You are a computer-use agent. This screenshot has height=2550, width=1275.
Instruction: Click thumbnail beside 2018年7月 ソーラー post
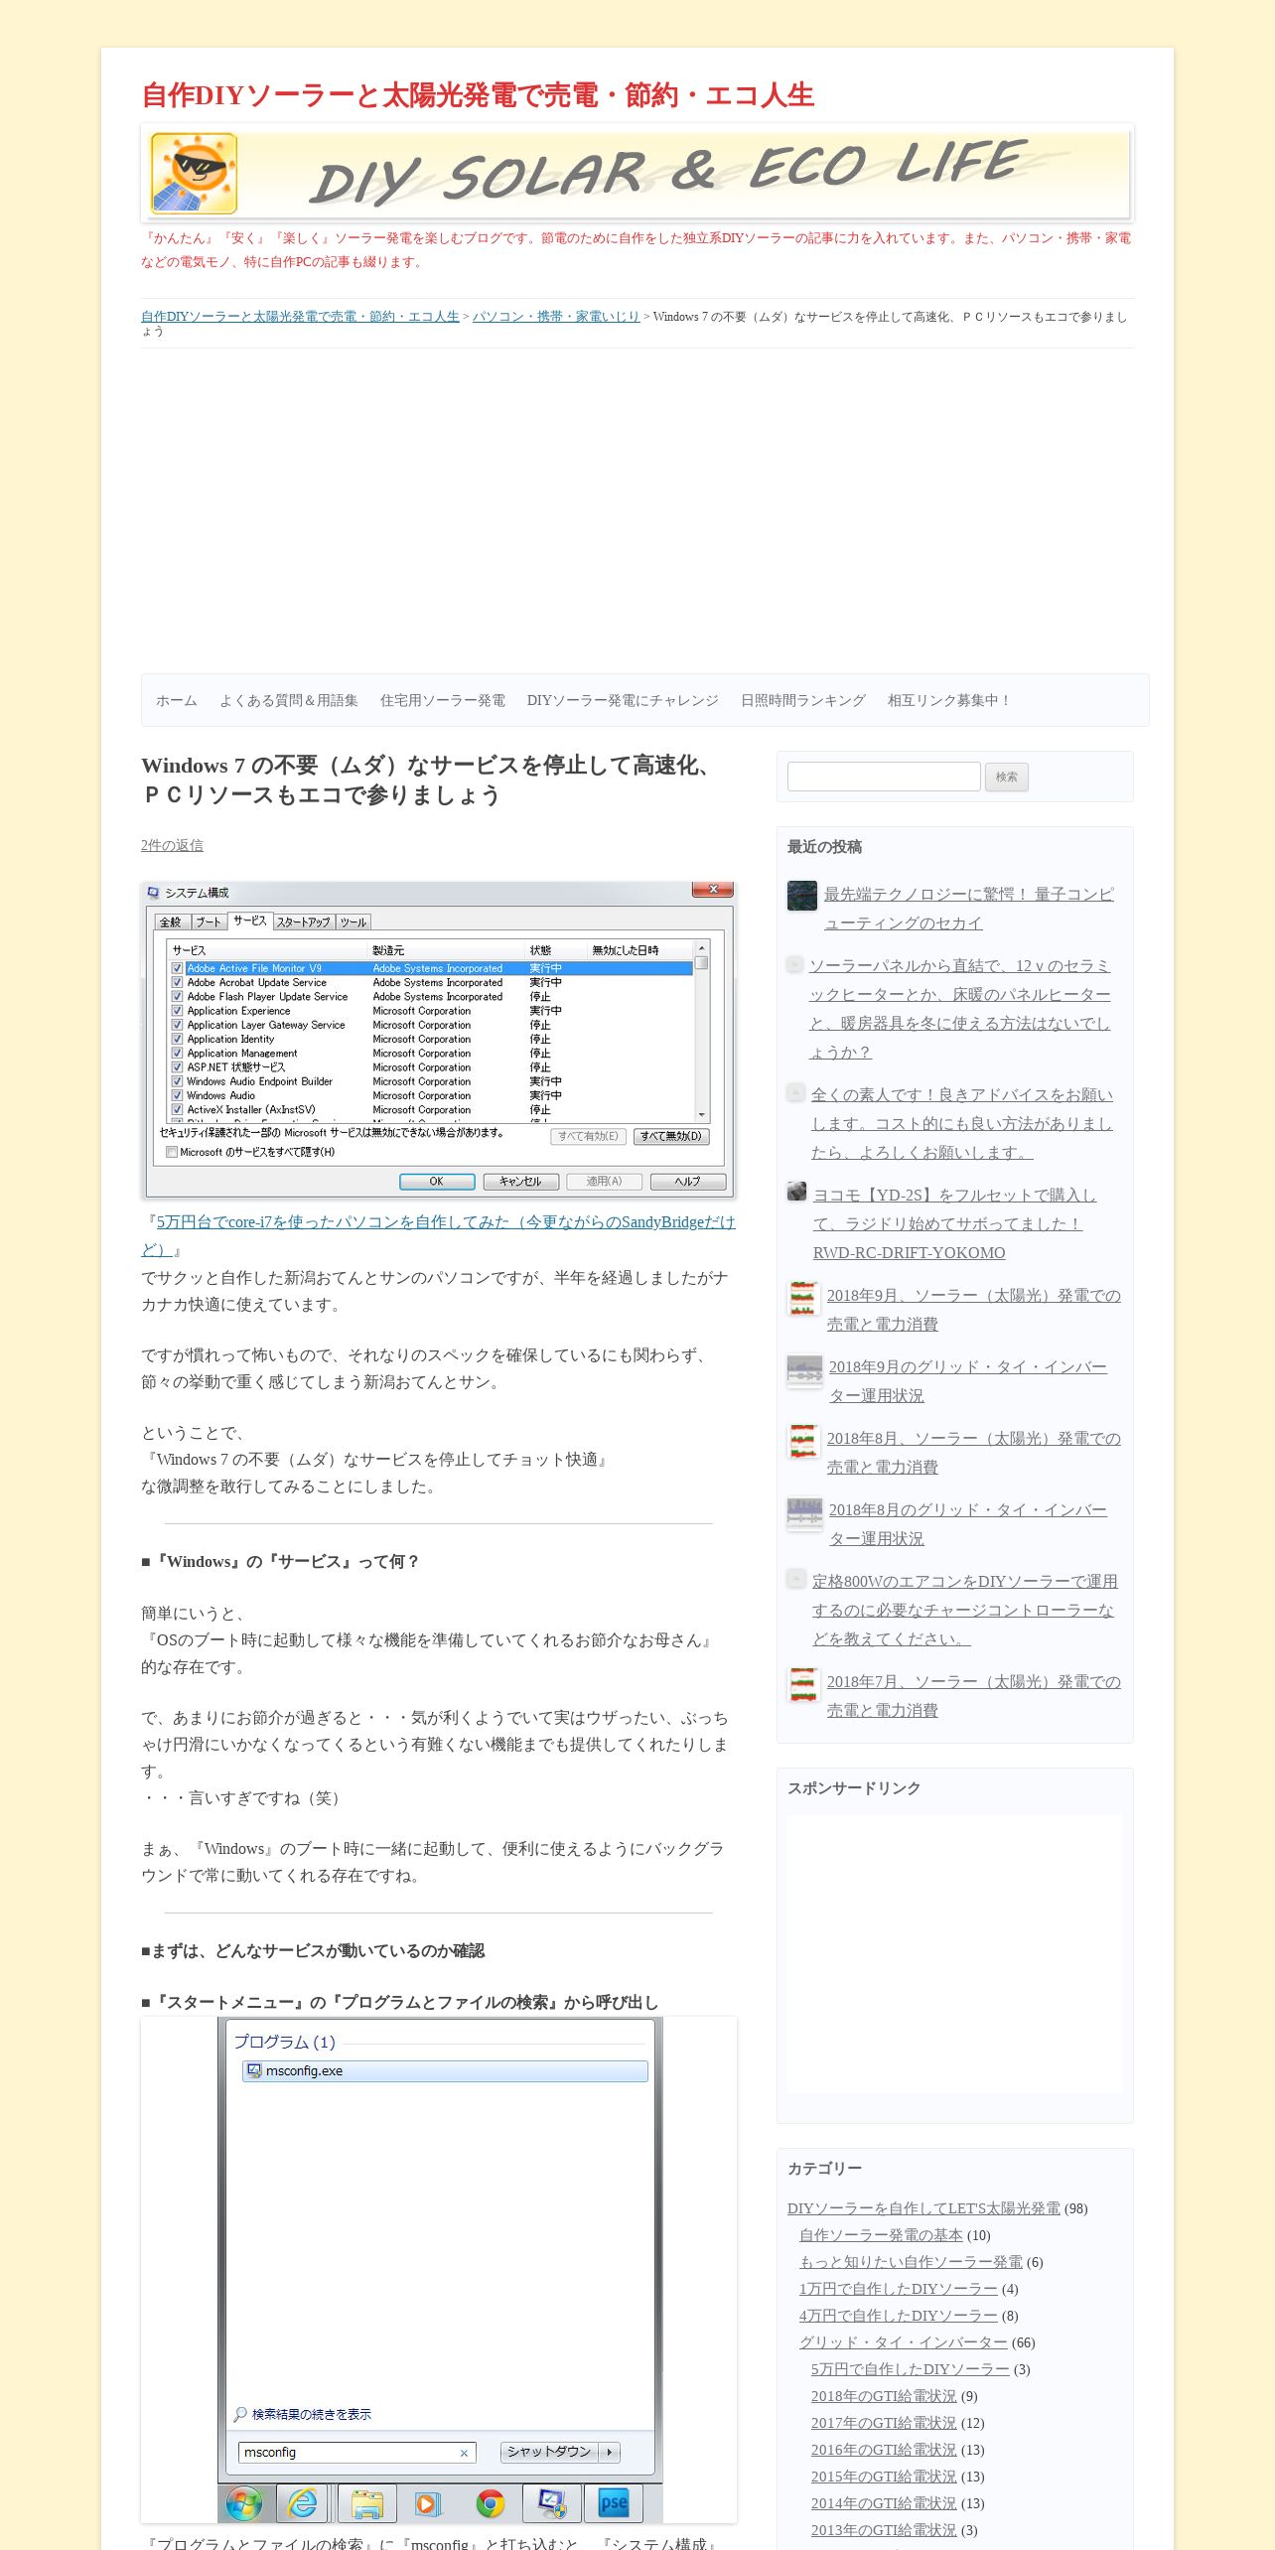[x=803, y=1684]
